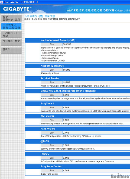Click the updating BIOS through internet description

[x=68, y=149]
